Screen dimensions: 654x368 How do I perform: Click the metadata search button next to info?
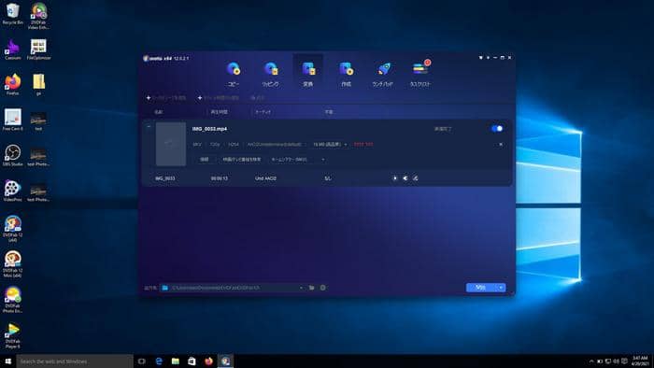[x=241, y=159]
